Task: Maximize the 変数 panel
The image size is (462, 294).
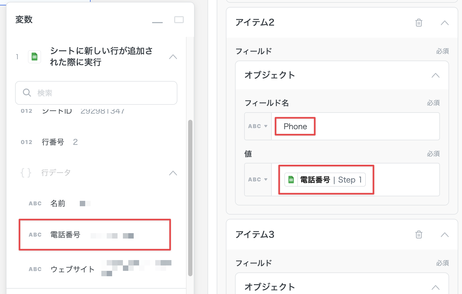Action: [x=179, y=20]
